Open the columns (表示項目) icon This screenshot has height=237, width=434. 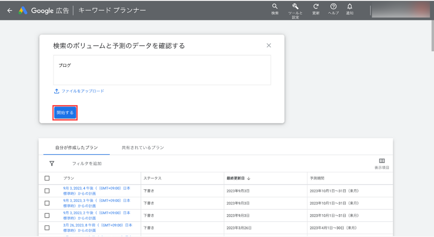point(381,161)
